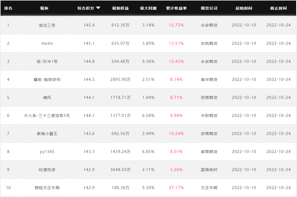The height and width of the screenshot is (197, 297).
Task: Select 方正中期 company cell
Action: (209, 188)
